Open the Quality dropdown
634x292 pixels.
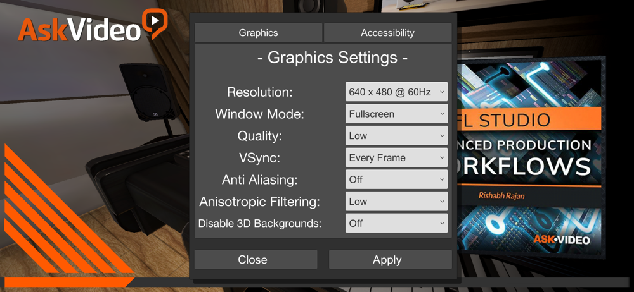(x=396, y=135)
